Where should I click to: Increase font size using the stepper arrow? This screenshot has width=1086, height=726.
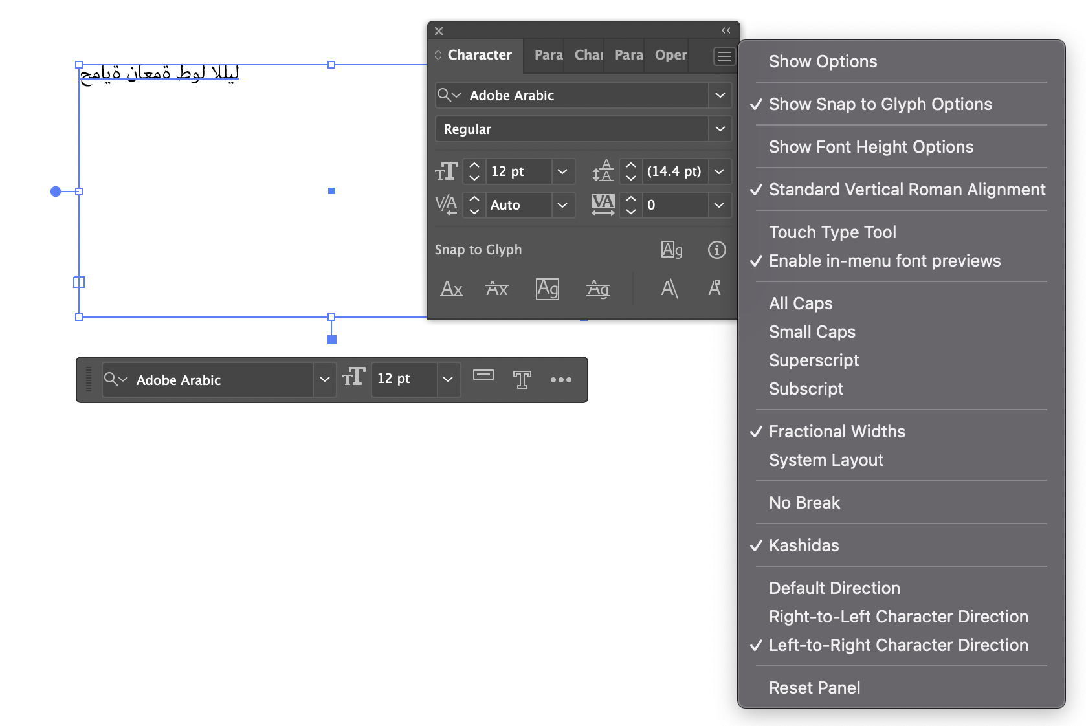pos(474,166)
